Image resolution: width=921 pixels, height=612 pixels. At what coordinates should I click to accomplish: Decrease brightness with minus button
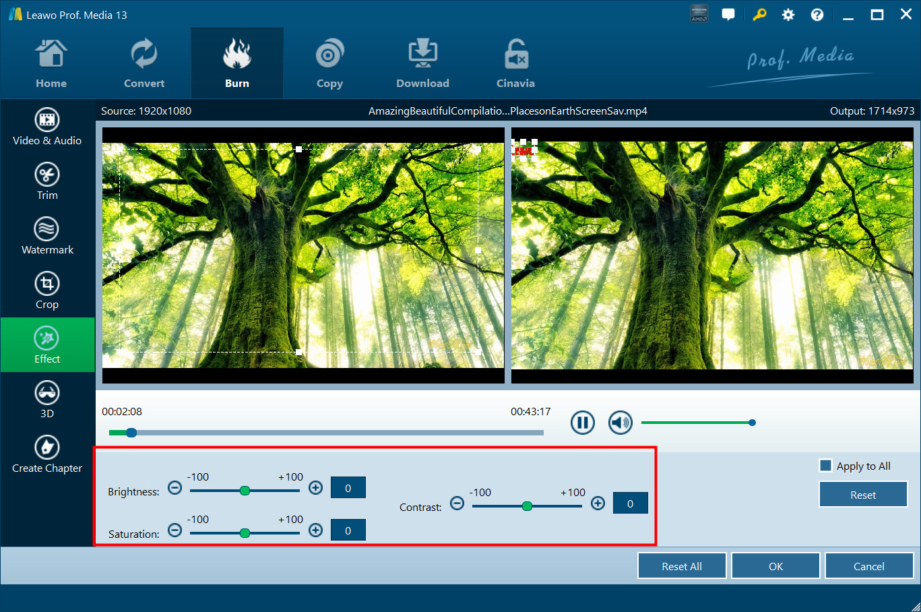[x=174, y=488]
